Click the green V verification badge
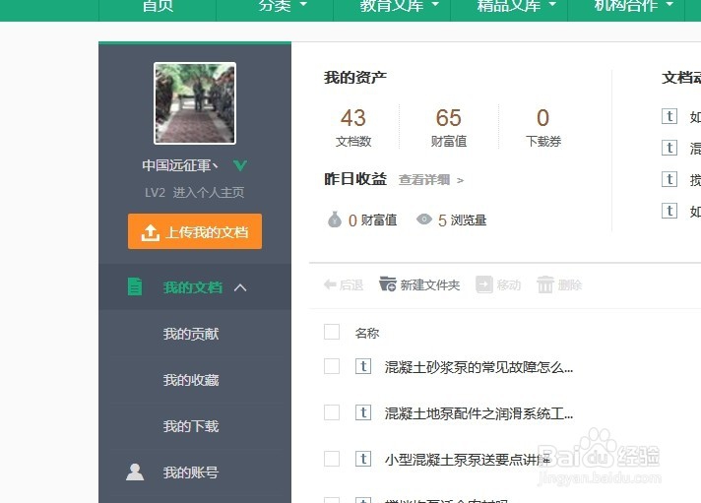The width and height of the screenshot is (701, 503). (x=240, y=166)
